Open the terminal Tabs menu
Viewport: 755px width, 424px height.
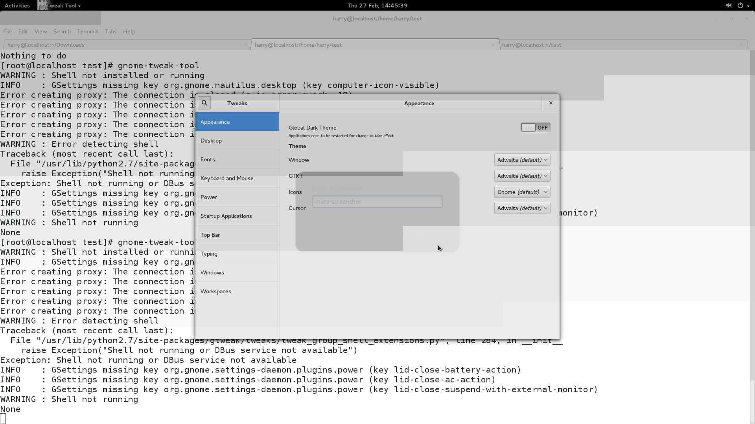click(x=110, y=31)
